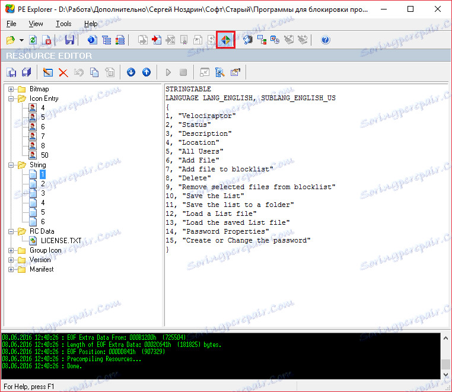Select icon entry 4 in tree
The height and width of the screenshot is (392, 452).
click(43, 108)
